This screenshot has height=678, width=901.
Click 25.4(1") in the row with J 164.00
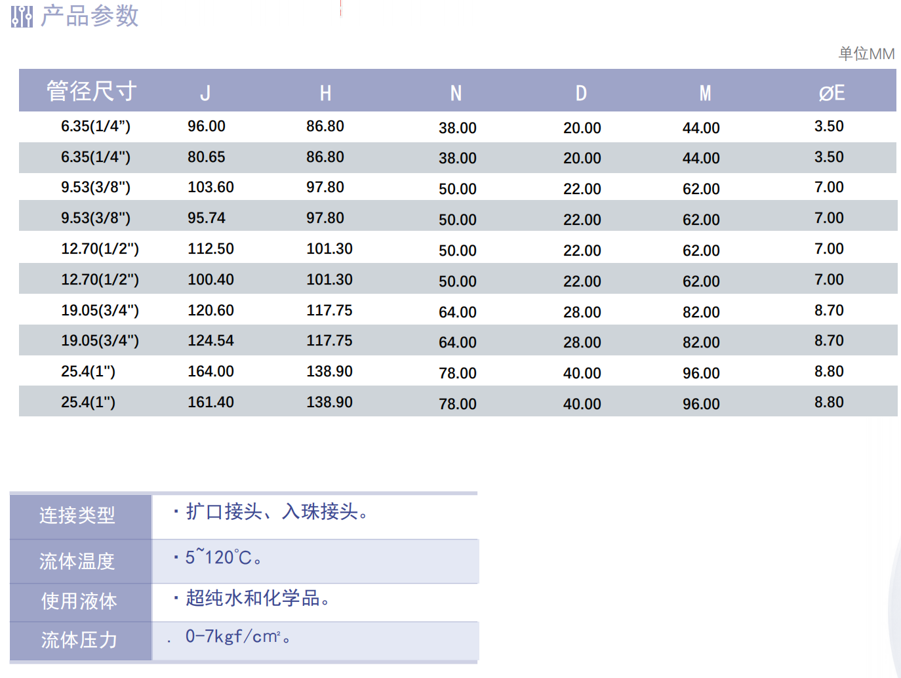[x=88, y=371]
